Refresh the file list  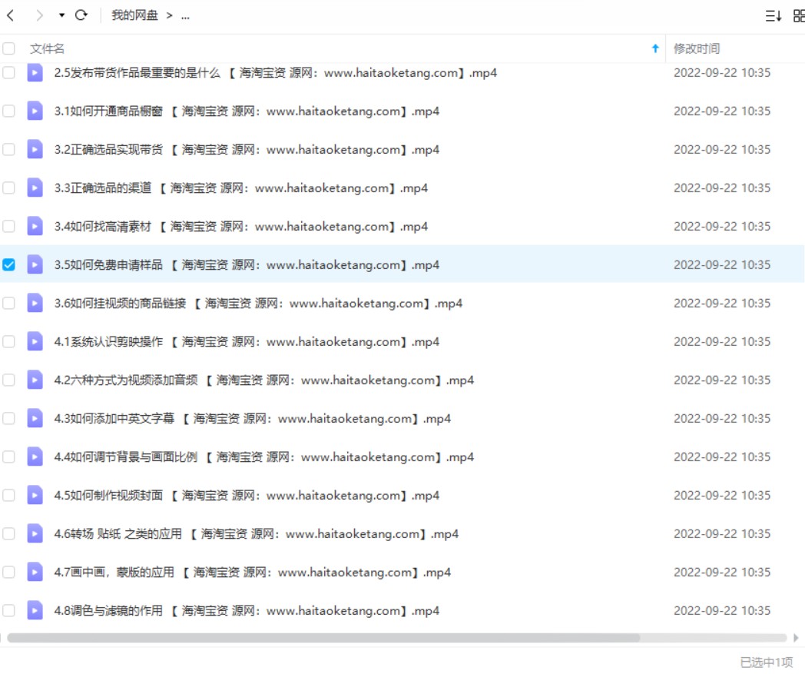81,15
